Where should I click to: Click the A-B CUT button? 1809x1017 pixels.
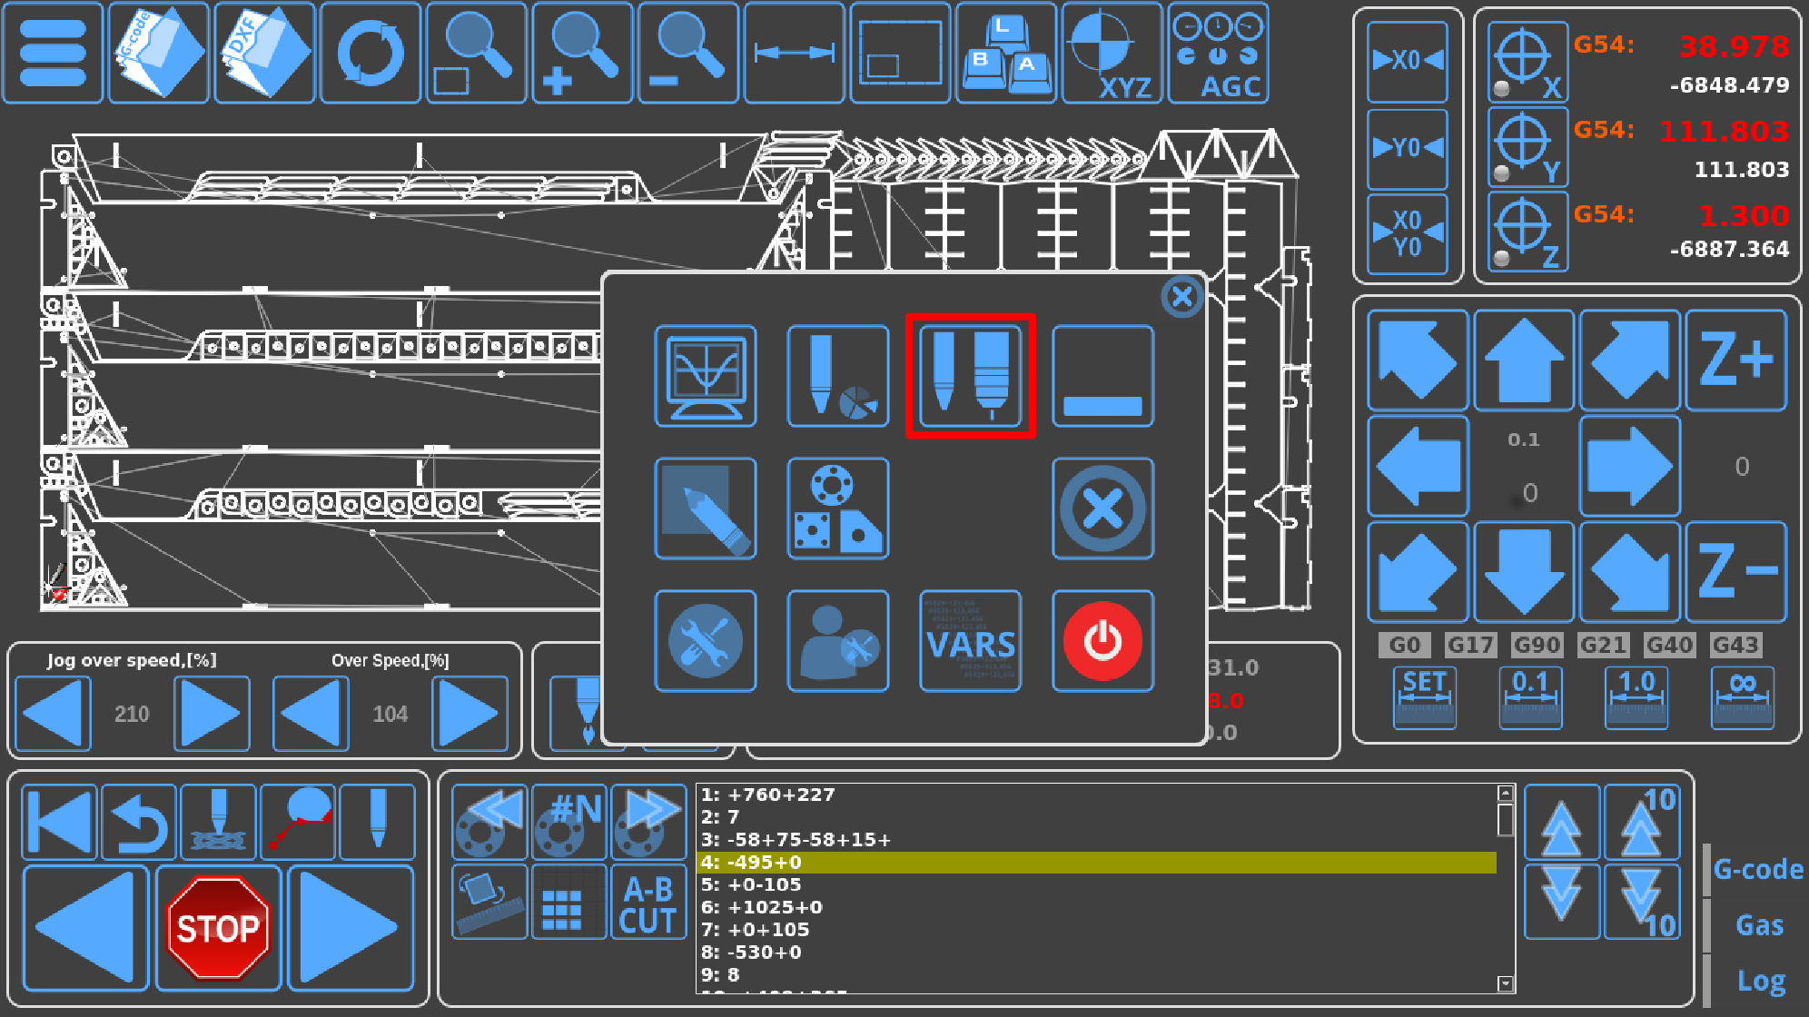[x=647, y=903]
